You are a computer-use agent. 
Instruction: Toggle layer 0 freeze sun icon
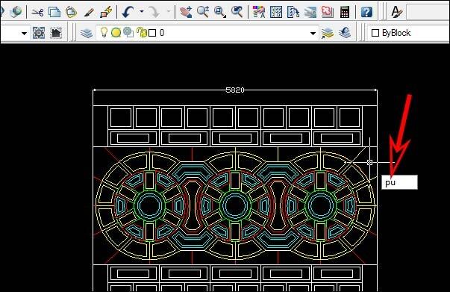click(116, 33)
